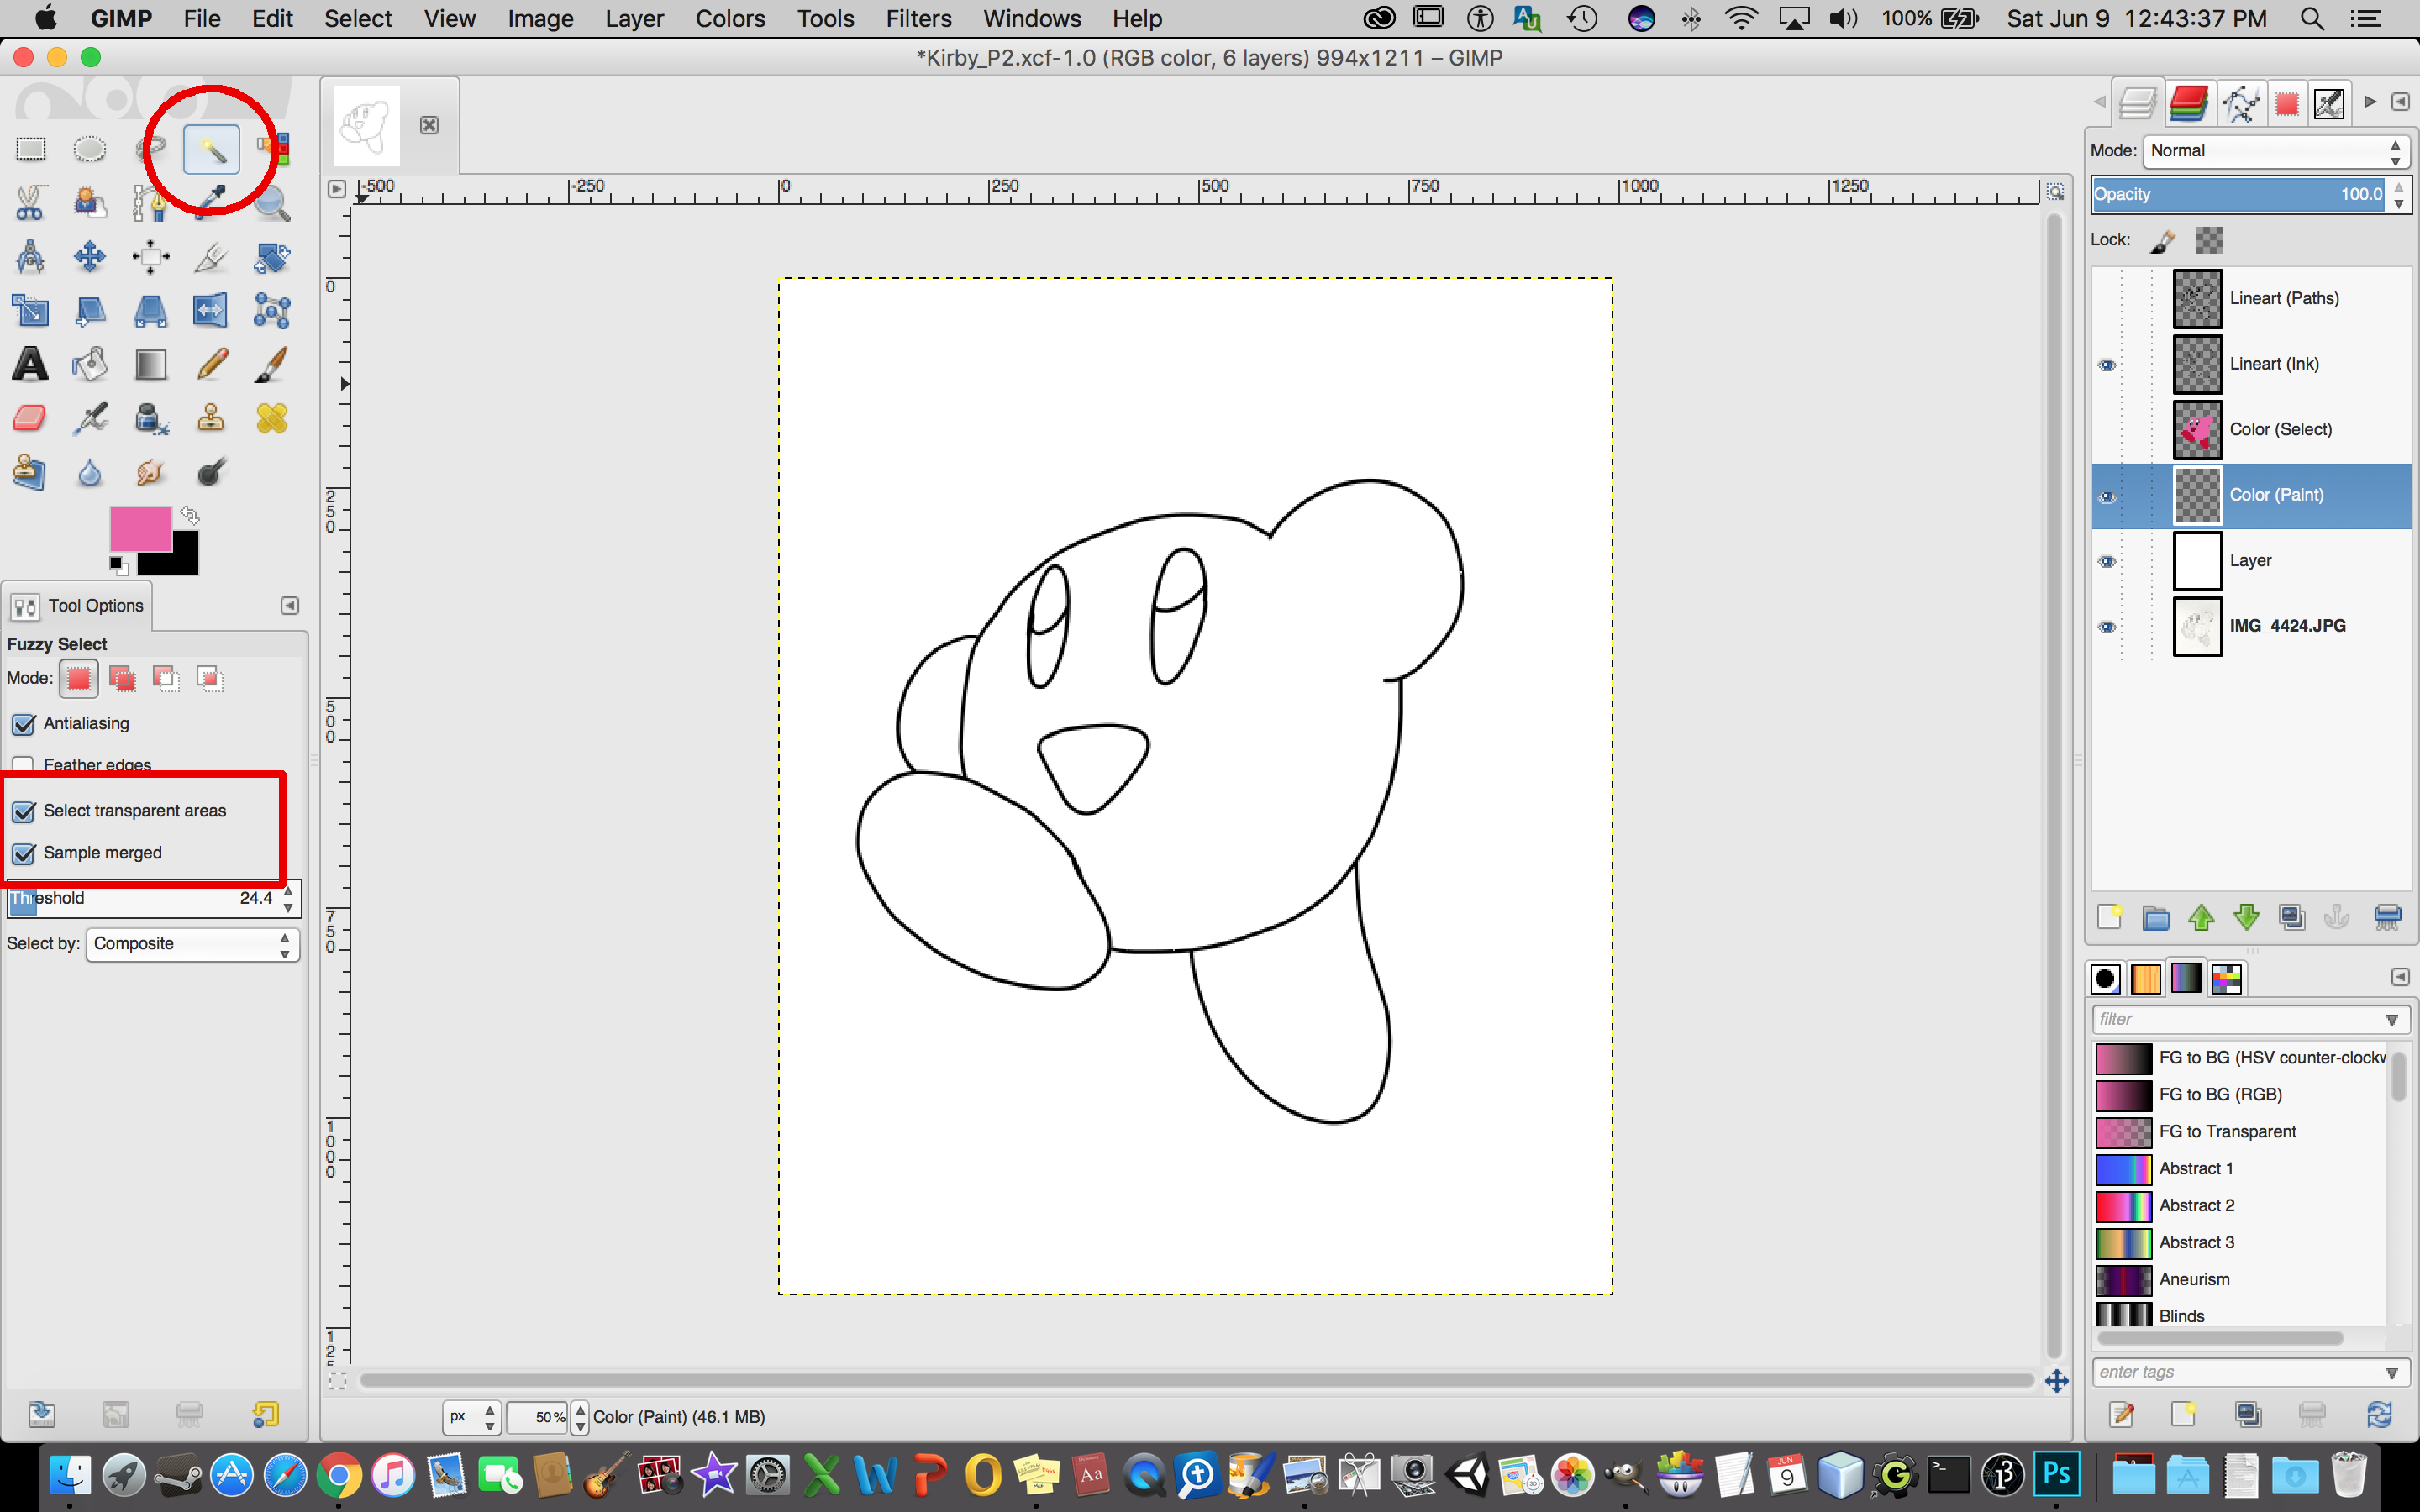Select the Blur/Sharpen droplet tool
This screenshot has width=2420, height=1512.
(x=90, y=472)
